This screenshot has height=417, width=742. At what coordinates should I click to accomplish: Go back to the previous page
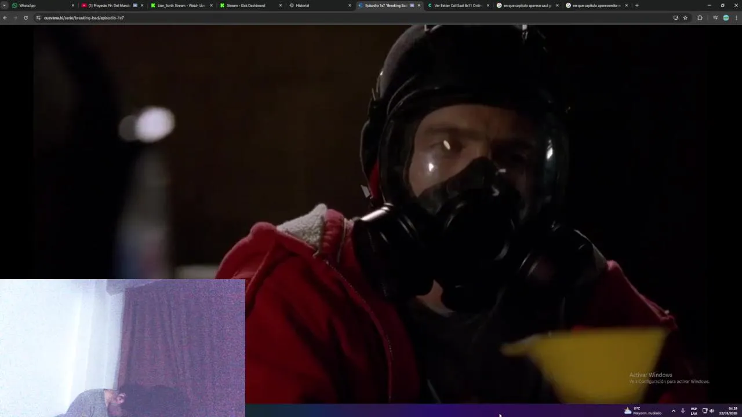coord(5,18)
